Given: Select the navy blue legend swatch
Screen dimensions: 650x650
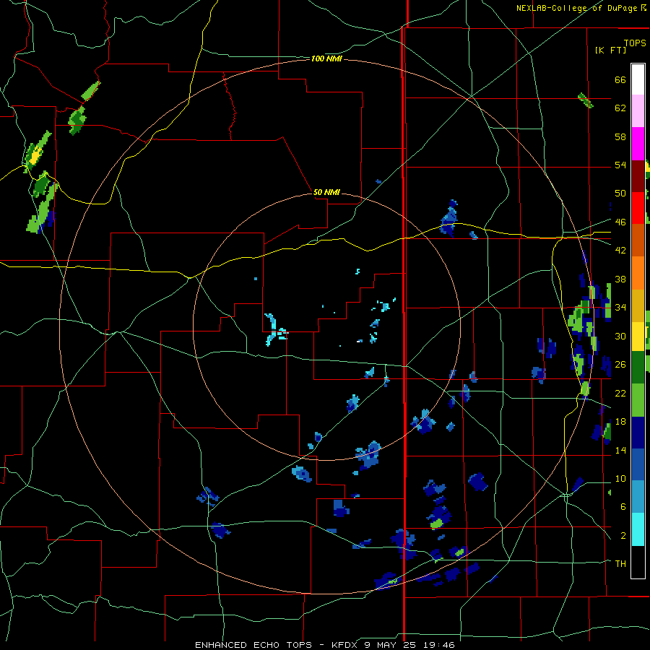Looking at the screenshot, I should point(638,433).
